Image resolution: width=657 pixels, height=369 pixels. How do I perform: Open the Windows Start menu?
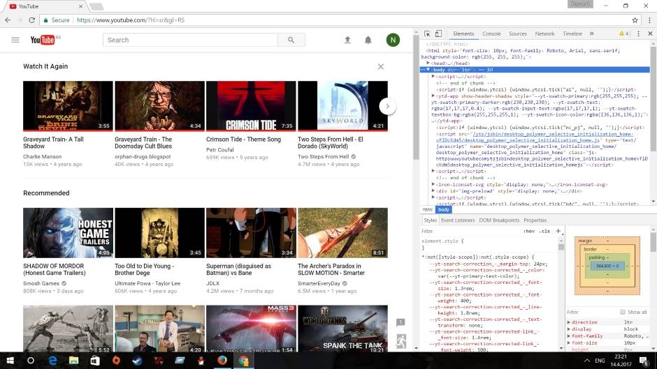tap(10, 360)
